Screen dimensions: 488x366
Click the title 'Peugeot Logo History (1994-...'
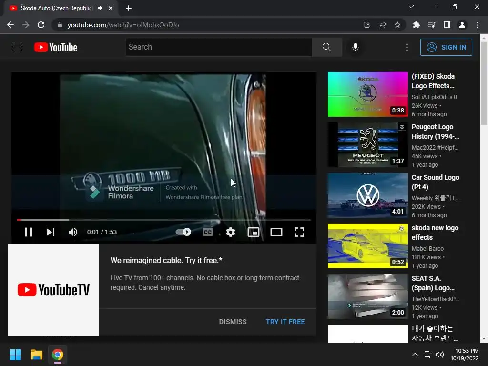coord(435,132)
